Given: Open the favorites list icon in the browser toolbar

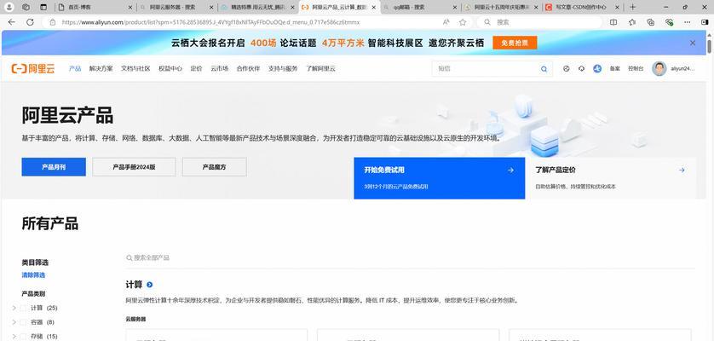Looking at the screenshot, I should [632, 22].
